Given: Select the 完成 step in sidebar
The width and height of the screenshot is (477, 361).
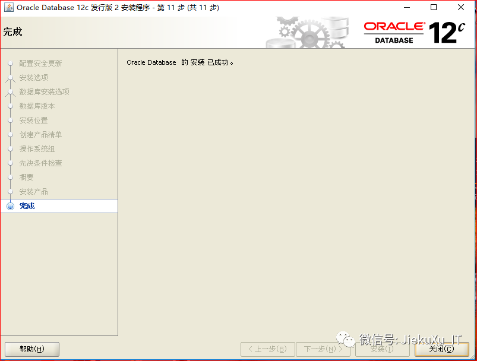Looking at the screenshot, I should pos(59,206).
